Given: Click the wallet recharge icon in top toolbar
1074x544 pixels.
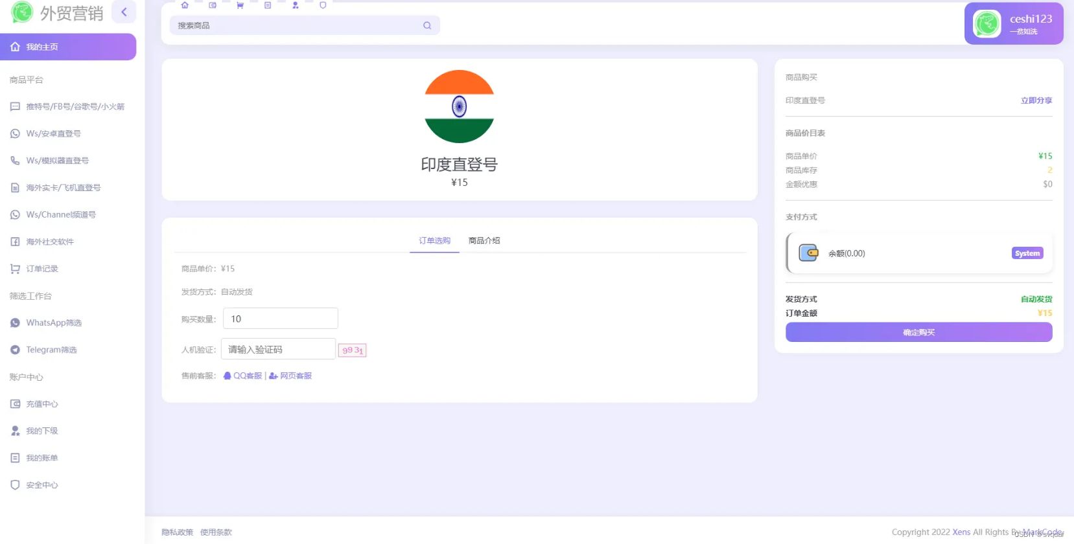Looking at the screenshot, I should (213, 5).
